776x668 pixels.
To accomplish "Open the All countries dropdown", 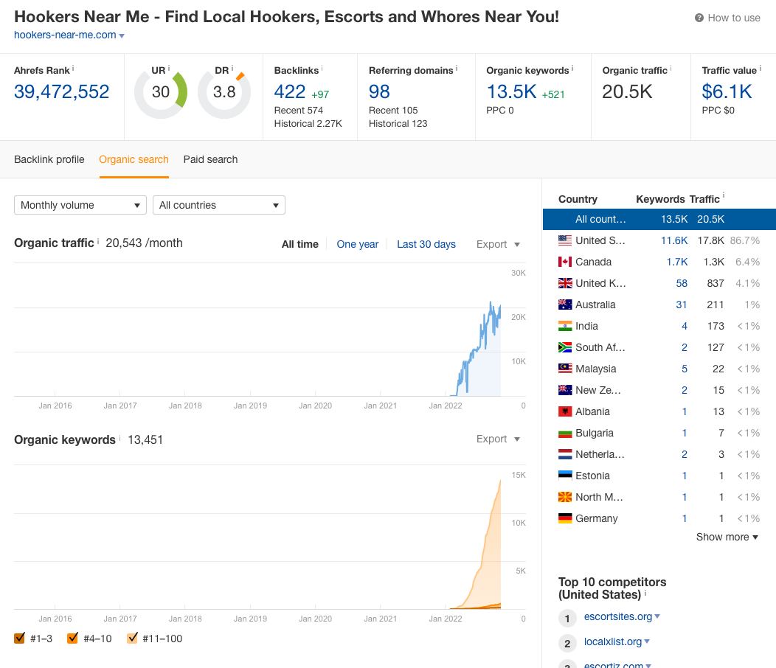I will coord(218,205).
